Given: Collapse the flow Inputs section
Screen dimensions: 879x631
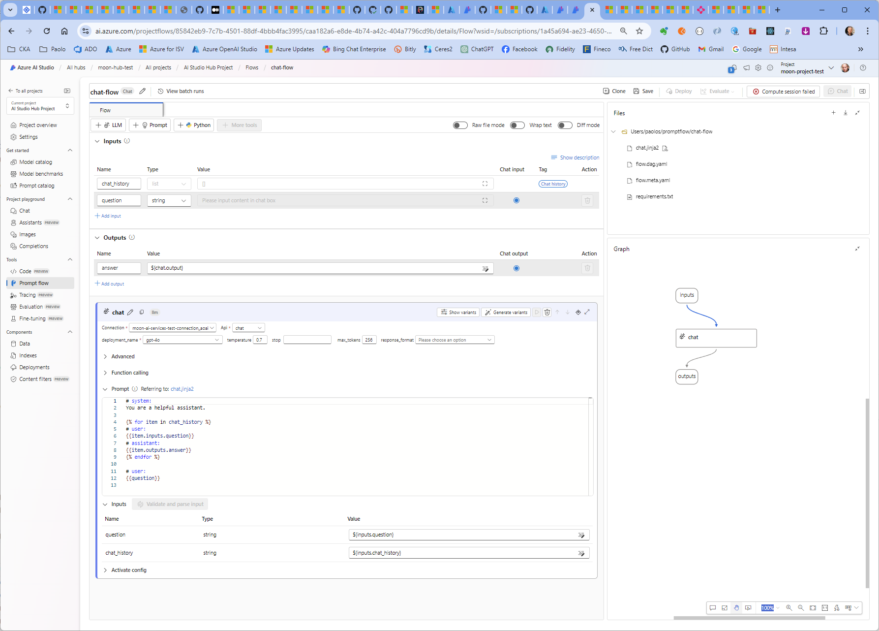Looking at the screenshot, I should pyautogui.click(x=97, y=141).
